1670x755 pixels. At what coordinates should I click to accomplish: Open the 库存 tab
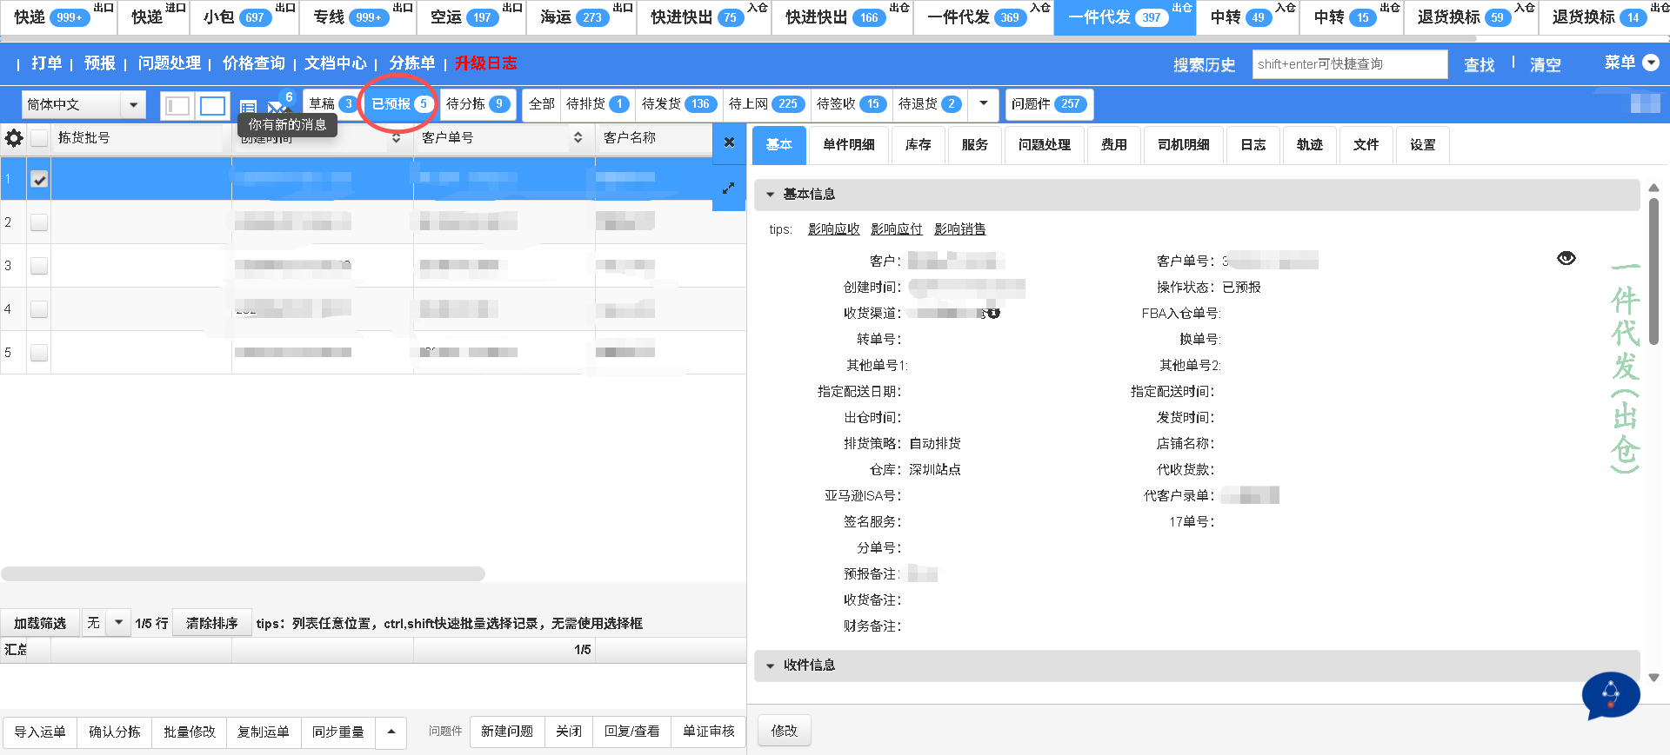(918, 145)
